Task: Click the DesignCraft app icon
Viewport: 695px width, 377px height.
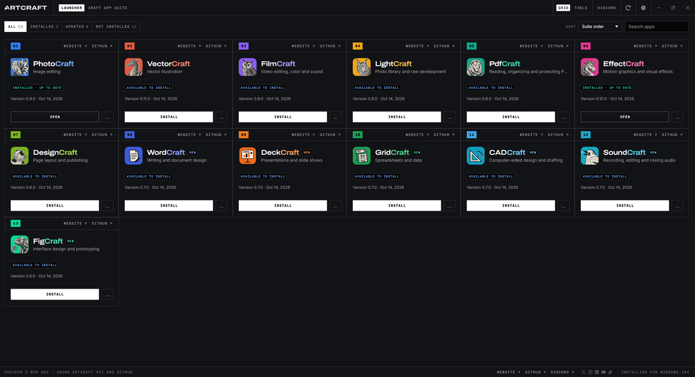Action: tap(20, 156)
